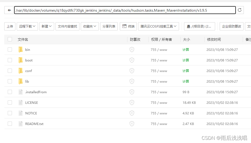Sort by 修改时间 column header
Viewport: 251px width, 143px height.
214,39
